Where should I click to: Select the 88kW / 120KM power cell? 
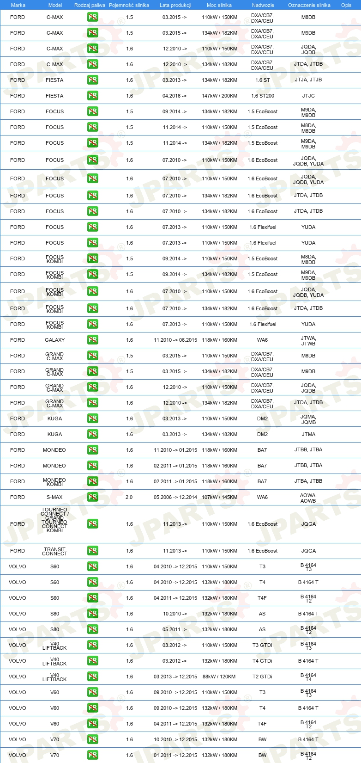coord(219,677)
